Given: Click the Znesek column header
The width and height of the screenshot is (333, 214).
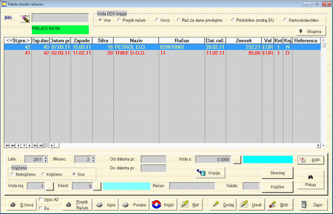Looking at the screenshot, I should click(243, 40).
